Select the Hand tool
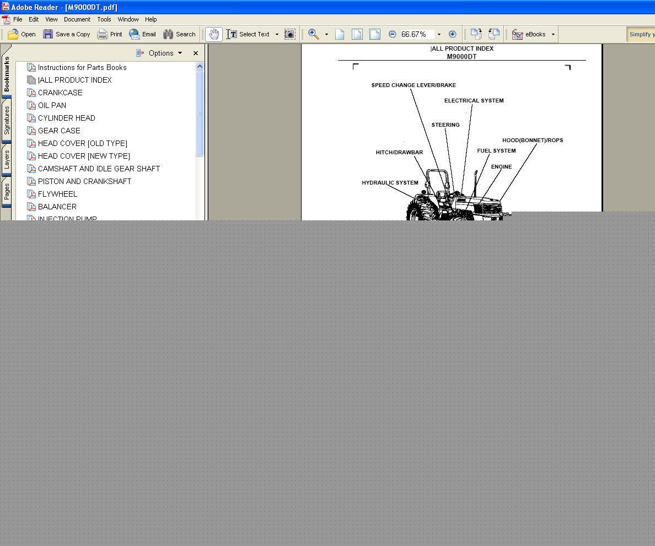 (x=214, y=34)
